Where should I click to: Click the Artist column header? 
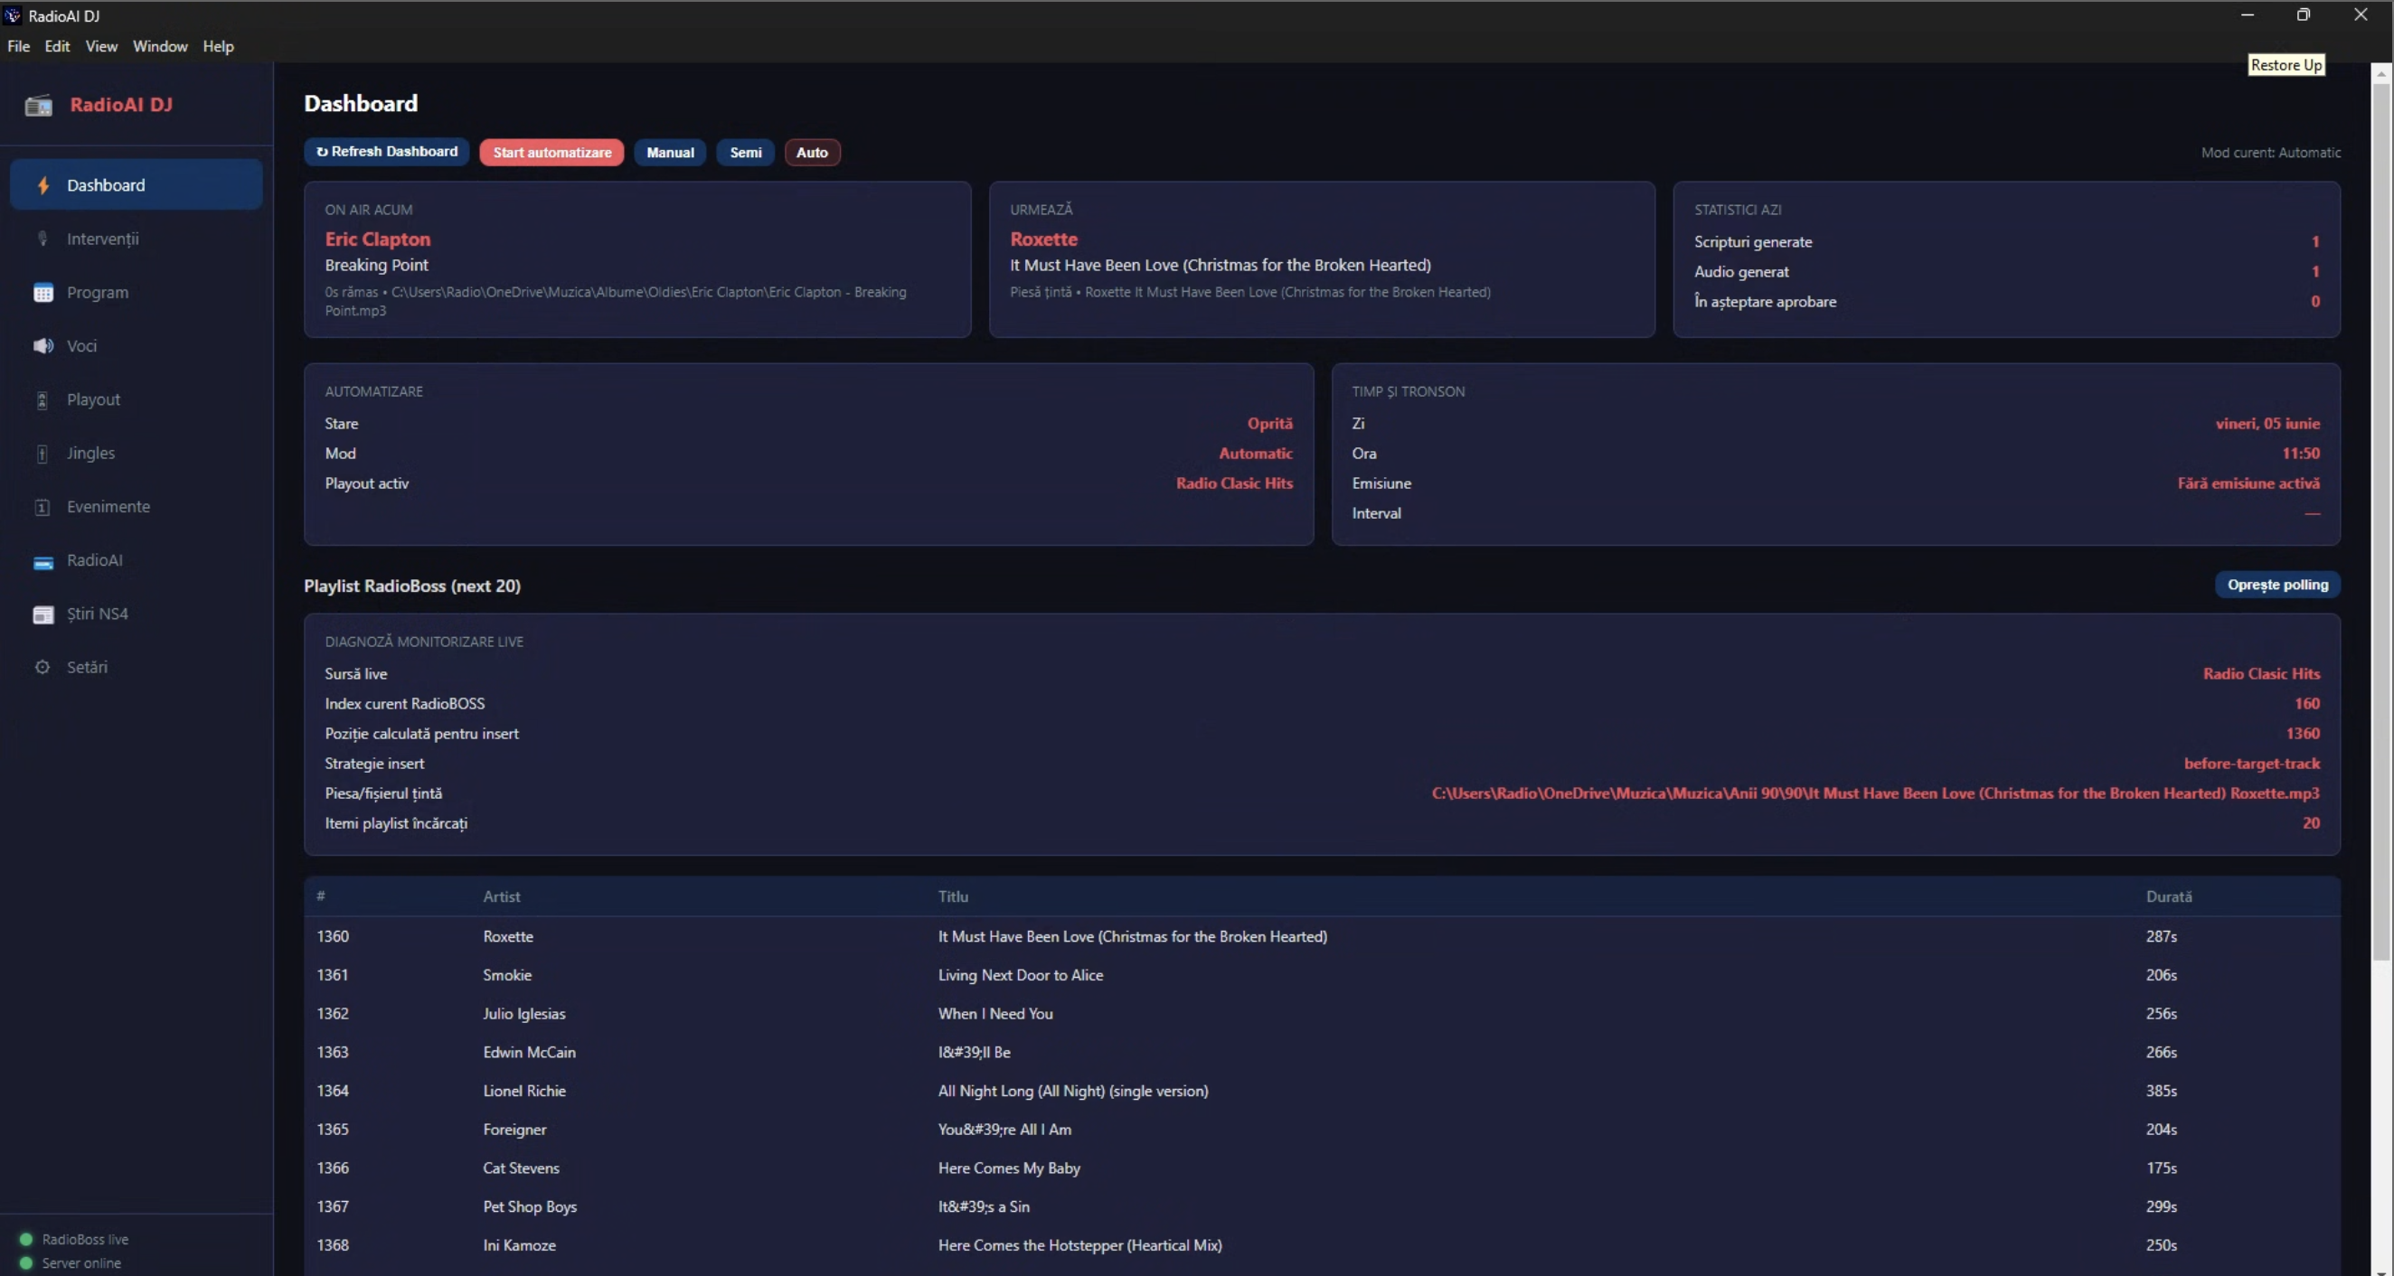[502, 896]
